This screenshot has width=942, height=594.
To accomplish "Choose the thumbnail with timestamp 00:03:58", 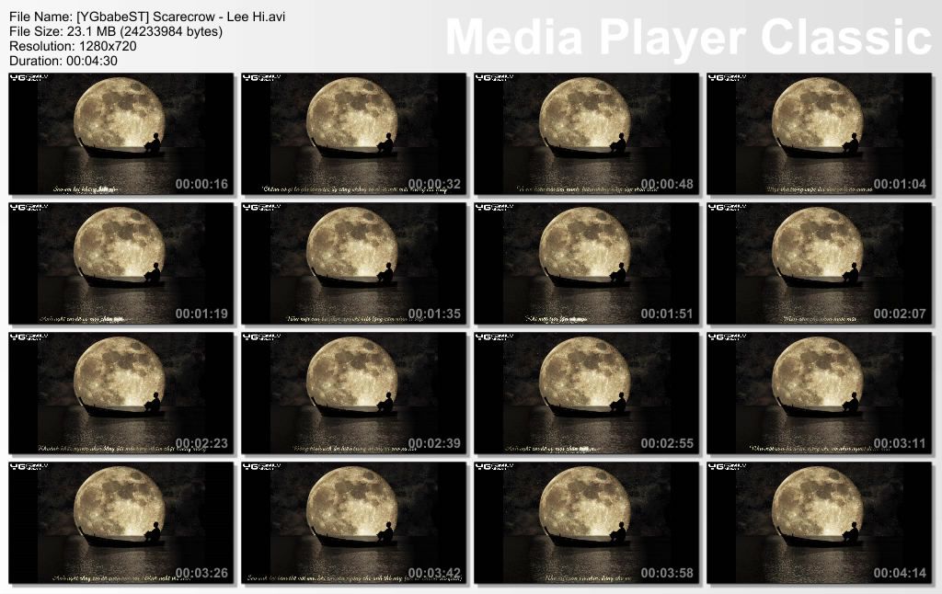I will pos(586,522).
